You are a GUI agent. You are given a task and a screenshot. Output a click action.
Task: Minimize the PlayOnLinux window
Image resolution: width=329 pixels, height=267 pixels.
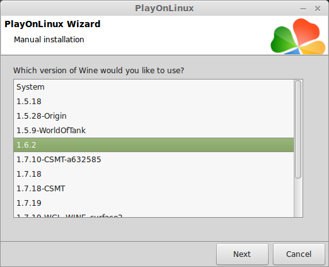303,9
